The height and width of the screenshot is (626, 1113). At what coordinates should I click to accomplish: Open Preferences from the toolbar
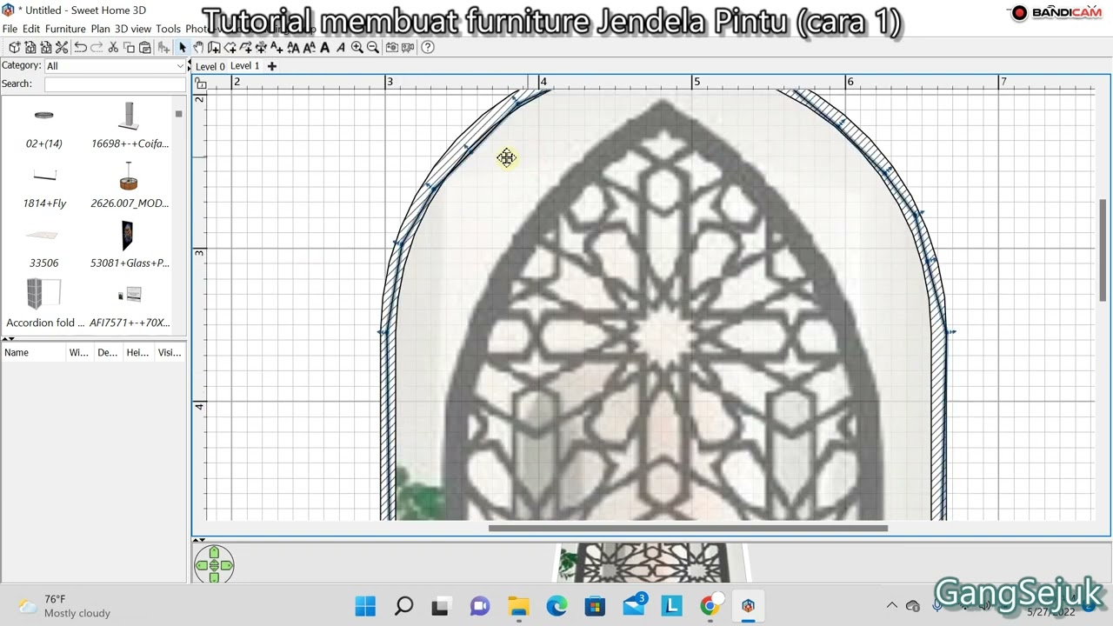[x=61, y=47]
